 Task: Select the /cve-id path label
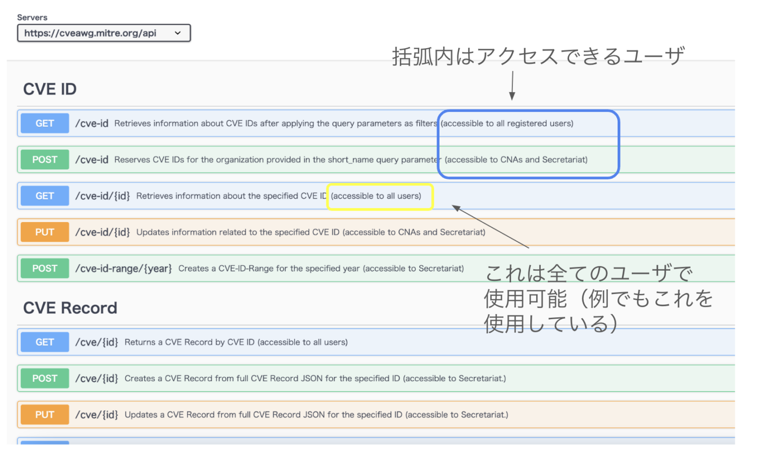92,123
